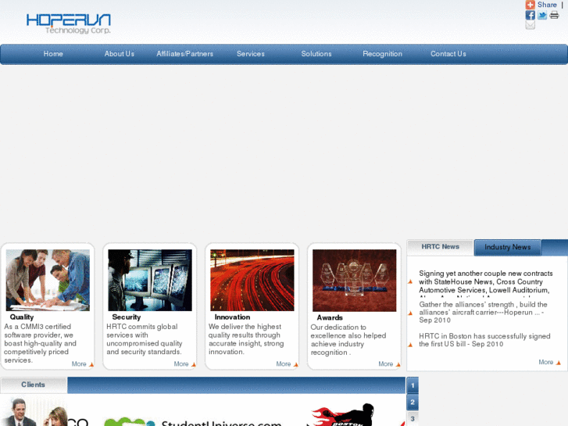Screen dimensions: 568x426
Task: Click orange bullet beside StateHouse News item
Action: click(410, 281)
